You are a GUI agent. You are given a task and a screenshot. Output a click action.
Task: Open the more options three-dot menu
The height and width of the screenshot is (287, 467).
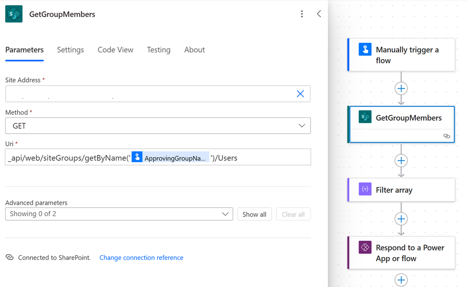click(302, 14)
